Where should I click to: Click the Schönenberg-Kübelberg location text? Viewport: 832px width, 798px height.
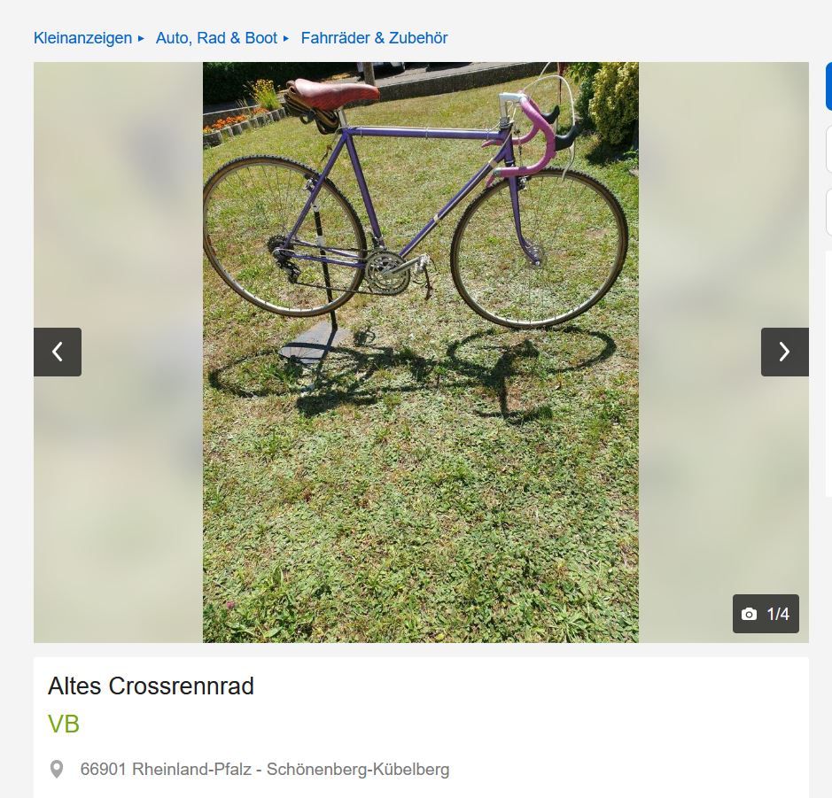(x=358, y=770)
